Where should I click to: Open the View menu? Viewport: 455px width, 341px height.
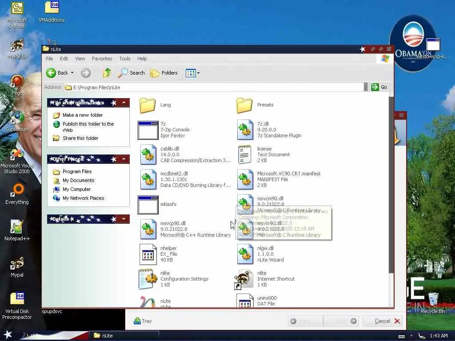point(80,59)
